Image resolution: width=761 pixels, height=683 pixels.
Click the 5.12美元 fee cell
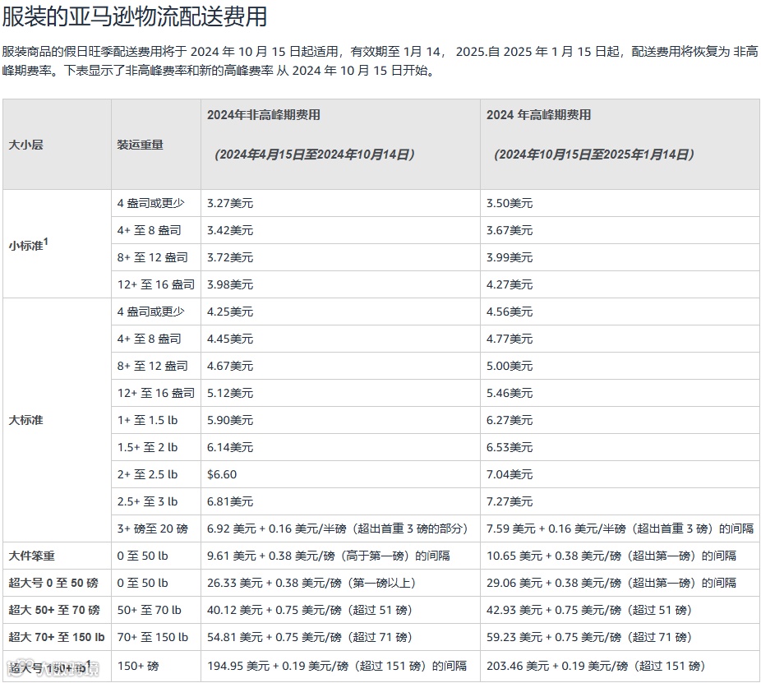pos(341,393)
